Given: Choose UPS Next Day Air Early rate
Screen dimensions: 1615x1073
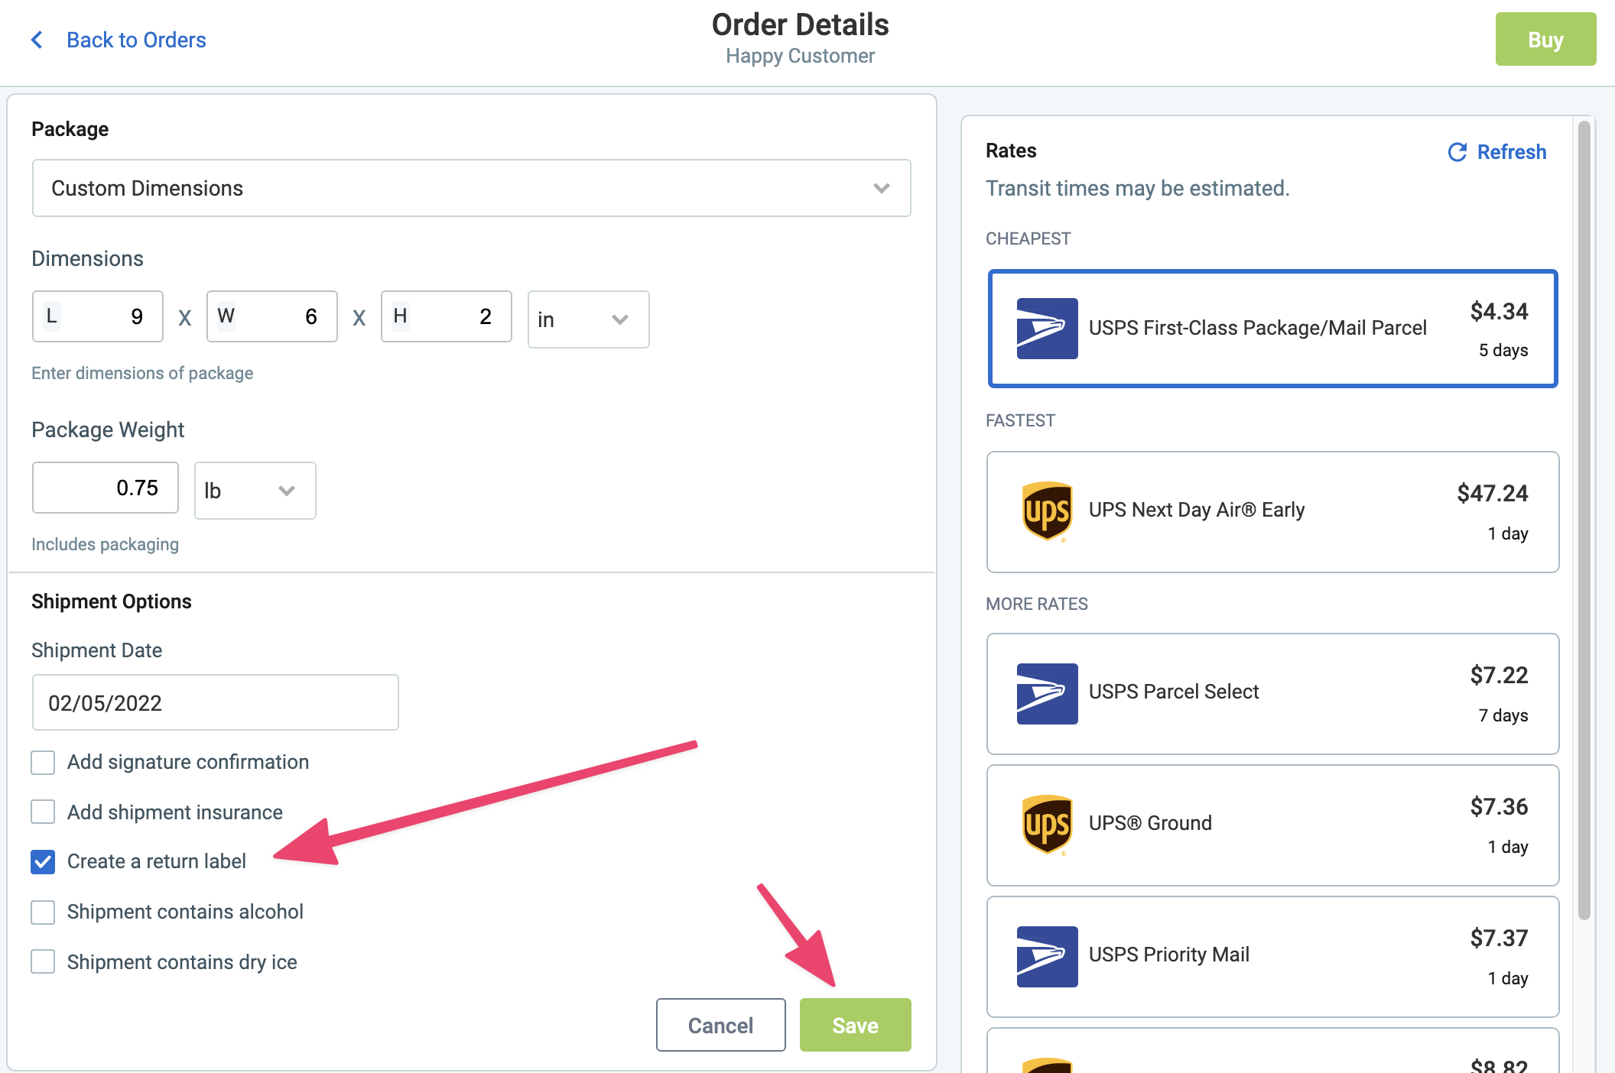Looking at the screenshot, I should pos(1272,512).
